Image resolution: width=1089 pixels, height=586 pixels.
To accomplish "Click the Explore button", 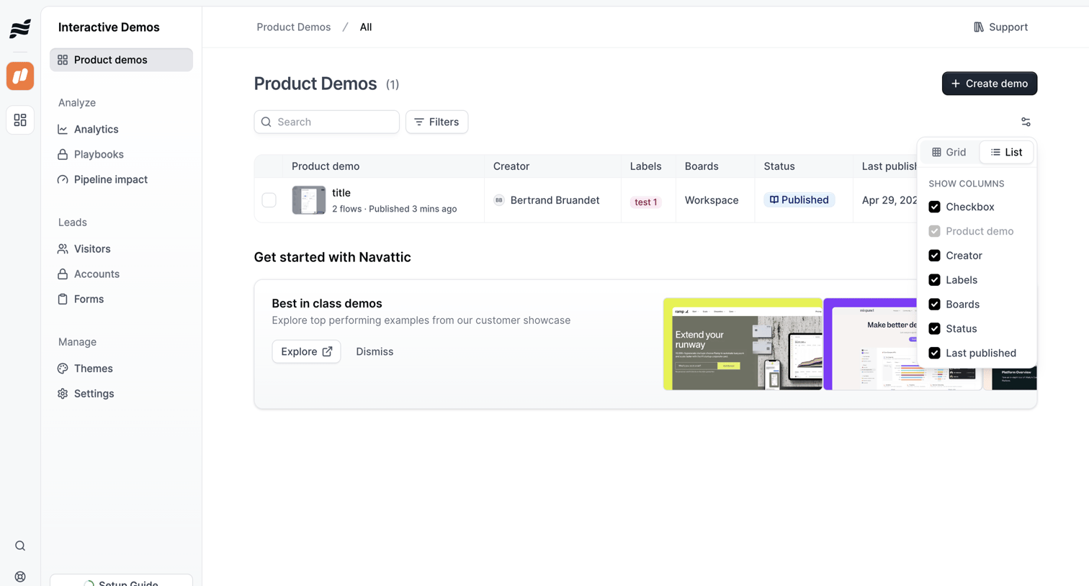I will 306,351.
